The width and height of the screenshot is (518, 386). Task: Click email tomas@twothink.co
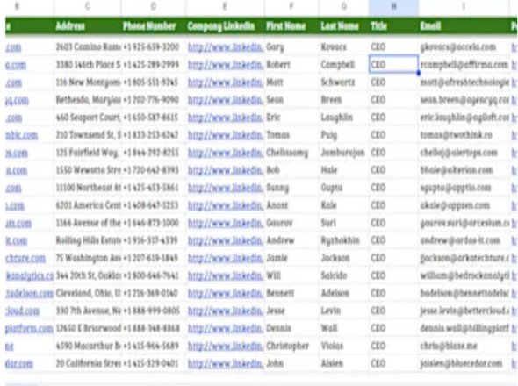tap(456, 135)
